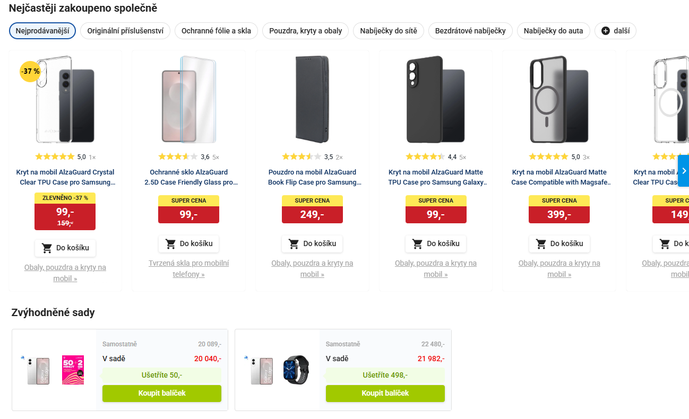Show 'Bezdrátové nabíječky' category
The image size is (689, 419).
tap(470, 31)
